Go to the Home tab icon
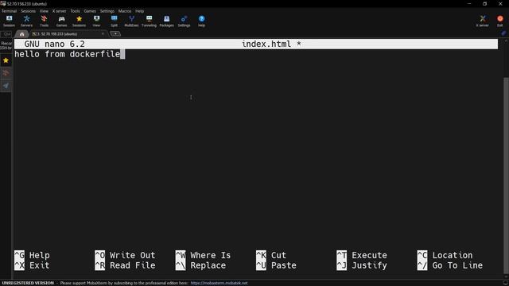This screenshot has width=509, height=286. (x=21, y=33)
